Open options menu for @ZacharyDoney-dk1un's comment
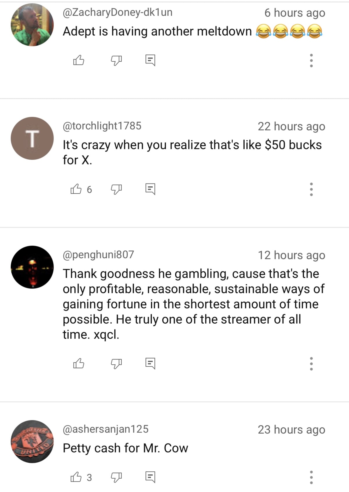 tap(311, 60)
